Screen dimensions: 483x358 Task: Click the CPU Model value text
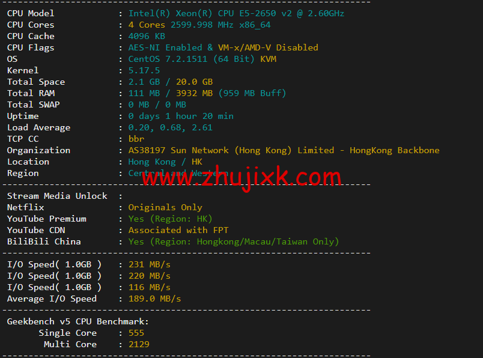pos(236,13)
